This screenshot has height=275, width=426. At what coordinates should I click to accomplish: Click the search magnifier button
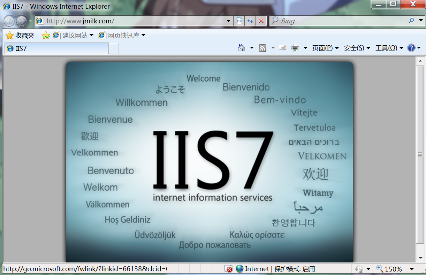point(412,21)
